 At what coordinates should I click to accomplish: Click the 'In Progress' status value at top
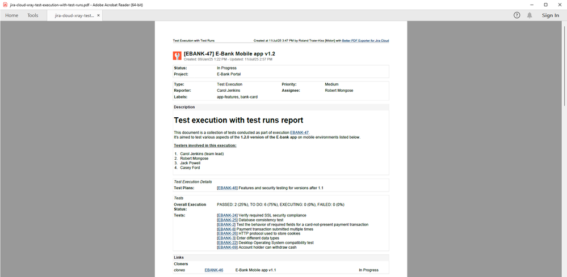pos(226,68)
